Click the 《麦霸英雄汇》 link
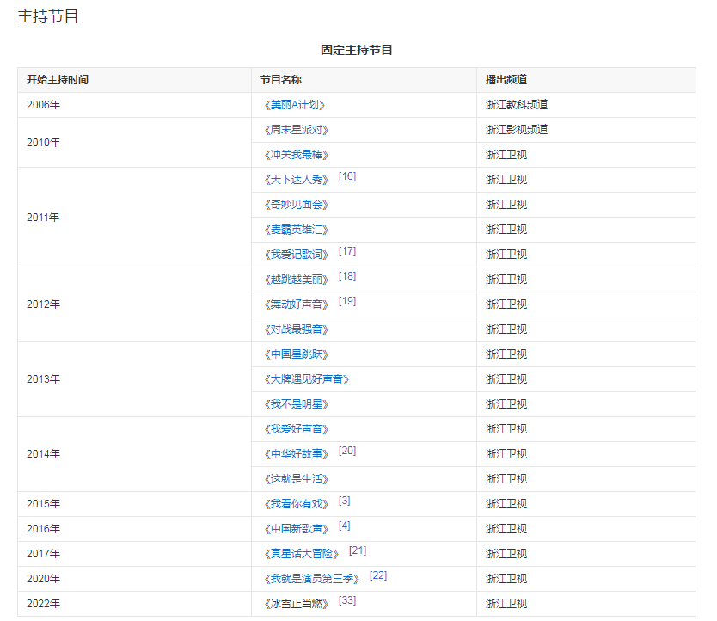Screen dimensions: 717x621 (295, 230)
